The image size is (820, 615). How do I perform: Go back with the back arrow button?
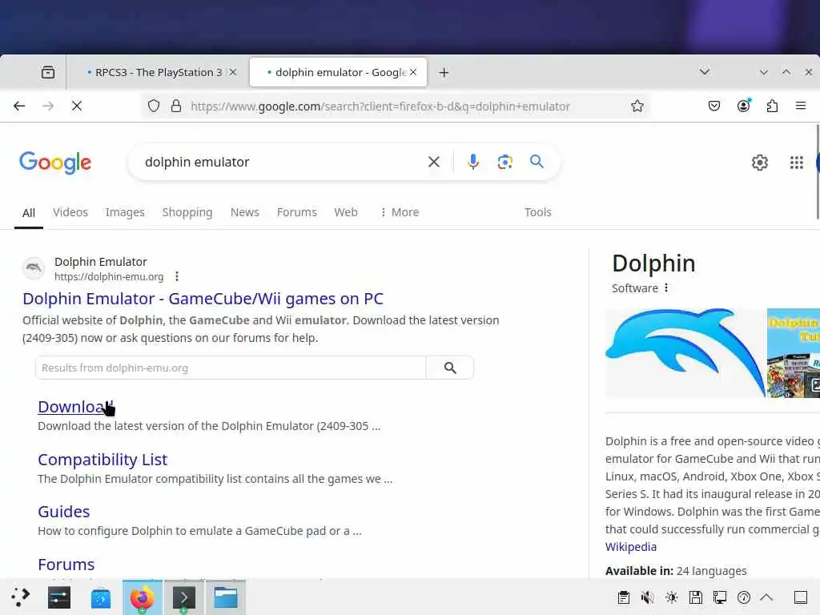19,107
